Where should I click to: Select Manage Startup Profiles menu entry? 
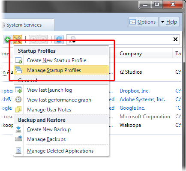61,70
